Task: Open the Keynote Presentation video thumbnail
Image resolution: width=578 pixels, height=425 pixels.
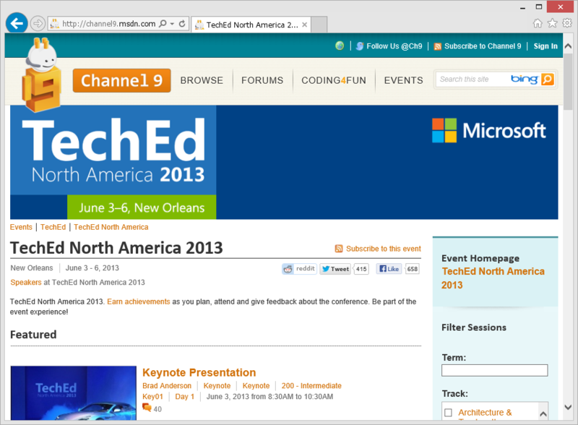Action: (x=74, y=393)
